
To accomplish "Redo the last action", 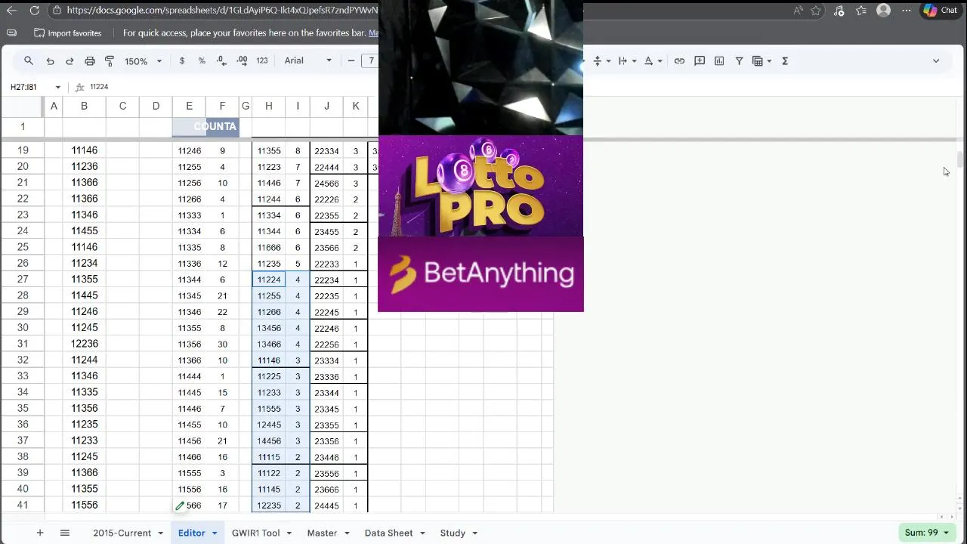I will 70,60.
